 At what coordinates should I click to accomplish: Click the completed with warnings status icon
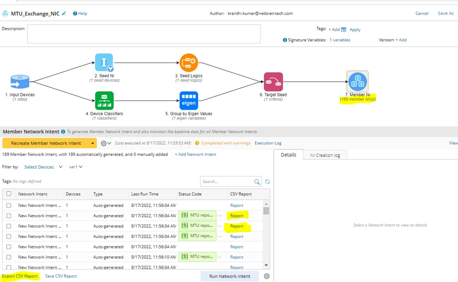(197, 143)
